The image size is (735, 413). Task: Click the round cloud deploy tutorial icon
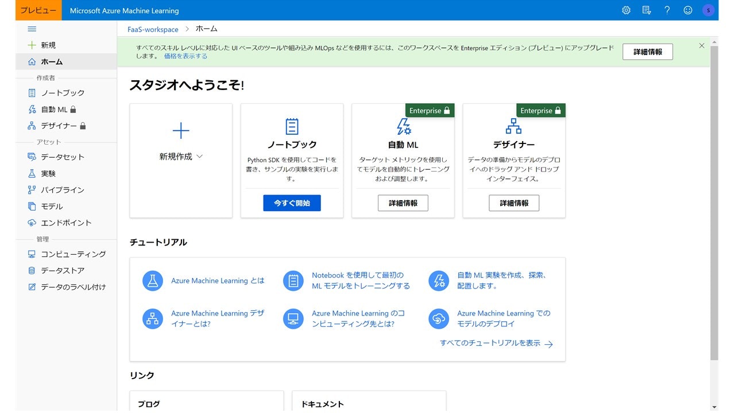pos(439,319)
